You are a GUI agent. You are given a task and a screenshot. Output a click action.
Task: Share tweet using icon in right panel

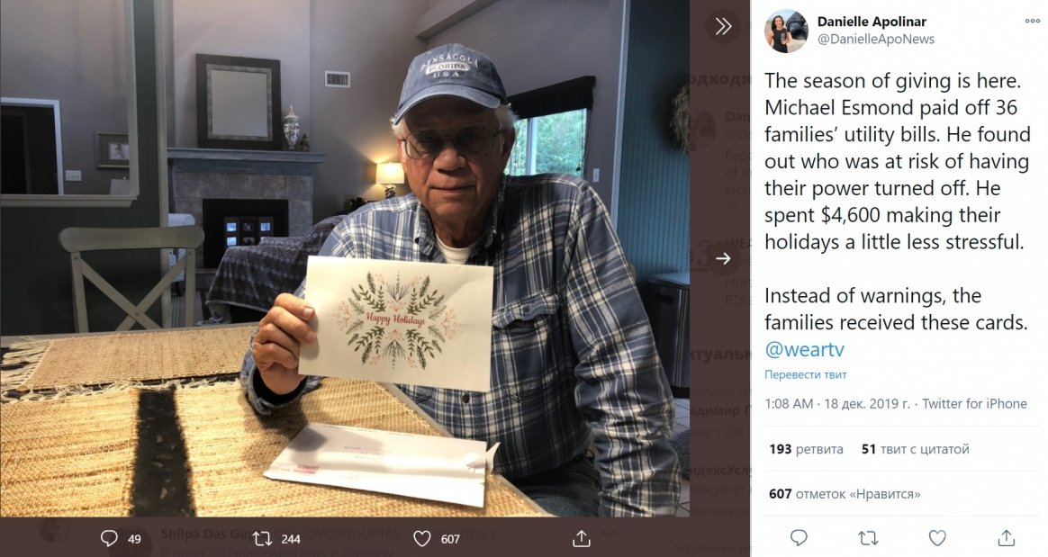coord(1007,538)
